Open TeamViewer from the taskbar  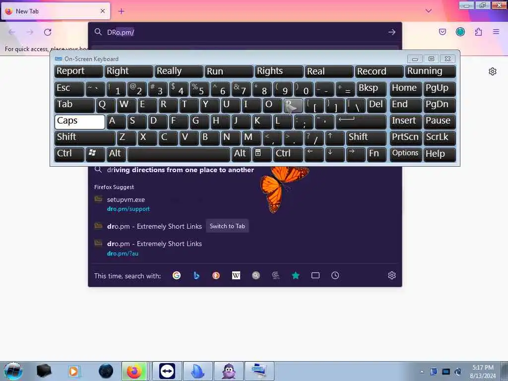167,371
